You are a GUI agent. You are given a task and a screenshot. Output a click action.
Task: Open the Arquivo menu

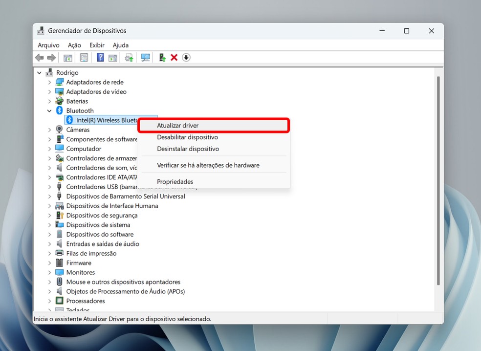(x=48, y=45)
